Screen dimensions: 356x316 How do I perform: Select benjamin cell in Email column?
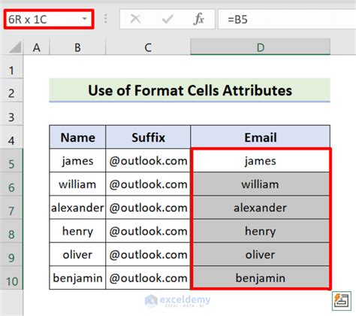click(261, 278)
